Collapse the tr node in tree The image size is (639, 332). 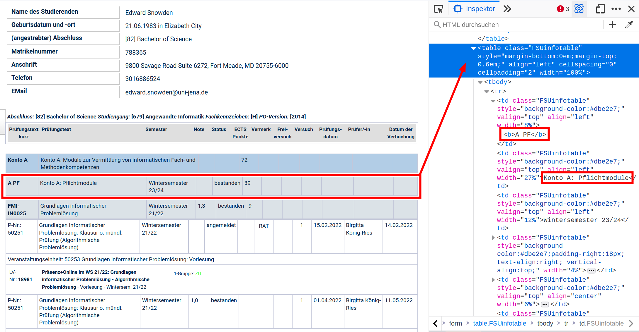(487, 92)
